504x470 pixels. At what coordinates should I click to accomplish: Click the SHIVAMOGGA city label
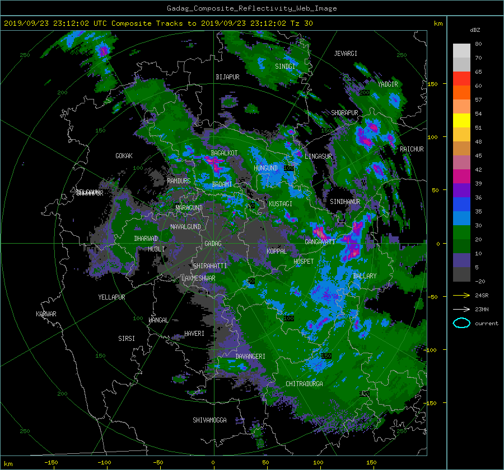209,420
